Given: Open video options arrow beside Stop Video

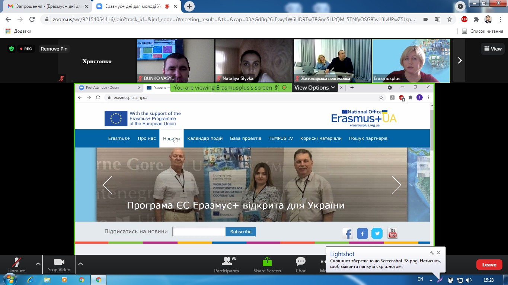Looking at the screenshot, I should pos(80,264).
